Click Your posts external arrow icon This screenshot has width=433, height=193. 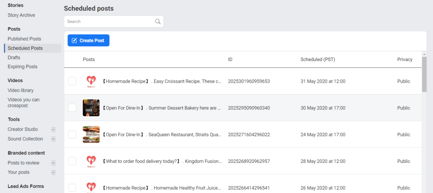[53, 172]
